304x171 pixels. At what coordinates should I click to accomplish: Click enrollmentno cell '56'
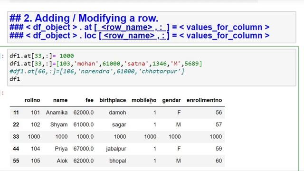coord(218,113)
